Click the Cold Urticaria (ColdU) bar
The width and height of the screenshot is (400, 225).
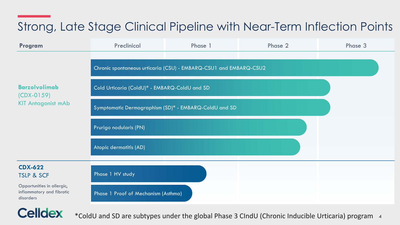click(210, 87)
